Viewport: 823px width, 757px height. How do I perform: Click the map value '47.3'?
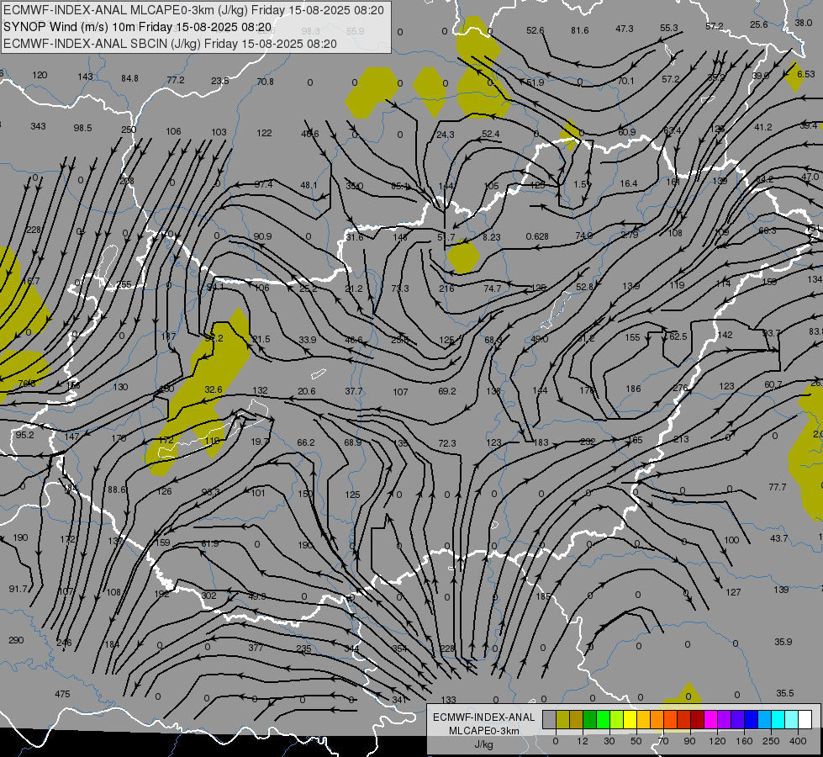624,29
